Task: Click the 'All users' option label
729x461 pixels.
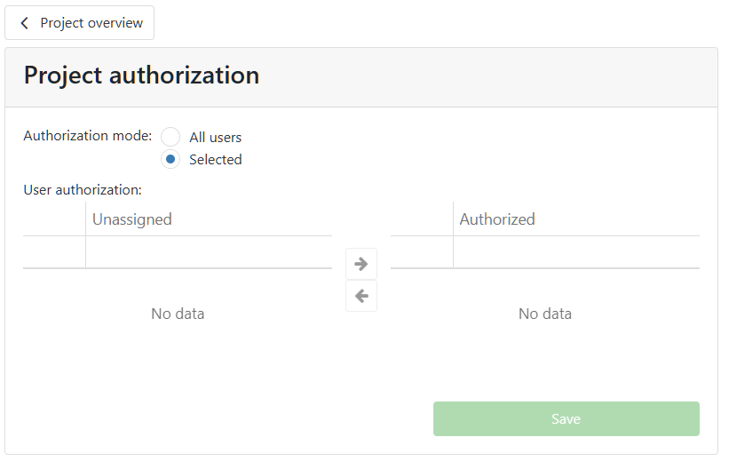Action: (x=215, y=137)
